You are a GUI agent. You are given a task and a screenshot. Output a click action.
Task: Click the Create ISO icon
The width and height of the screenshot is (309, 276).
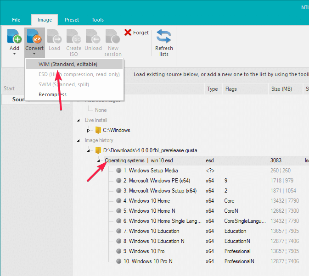[x=73, y=36]
